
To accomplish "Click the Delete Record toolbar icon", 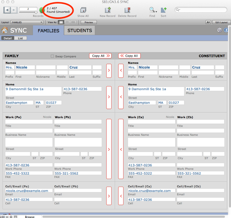I will click(127, 10).
